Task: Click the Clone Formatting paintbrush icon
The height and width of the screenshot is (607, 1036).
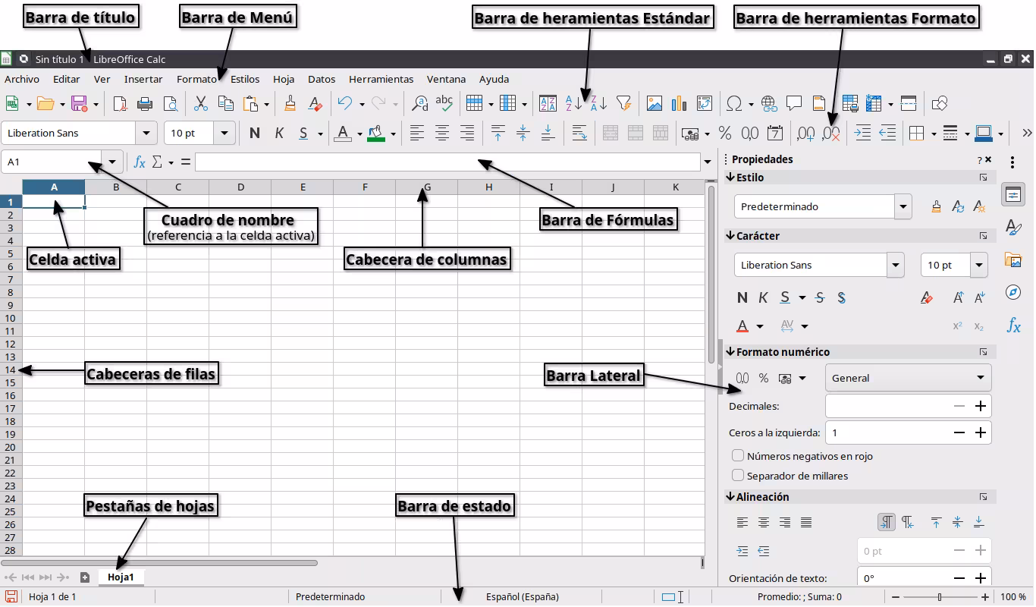Action: click(290, 104)
